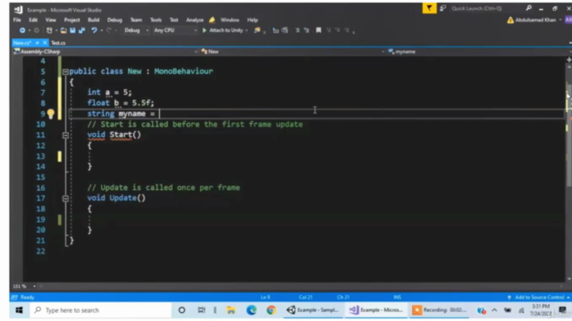Open Google Chrome from the taskbar
Image resolution: width=572 pixels, height=321 pixels.
271,310
